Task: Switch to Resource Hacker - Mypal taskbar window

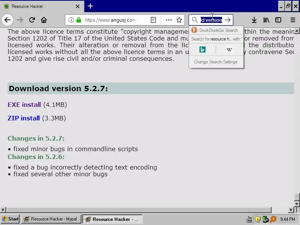Action: pyautogui.click(x=51, y=219)
